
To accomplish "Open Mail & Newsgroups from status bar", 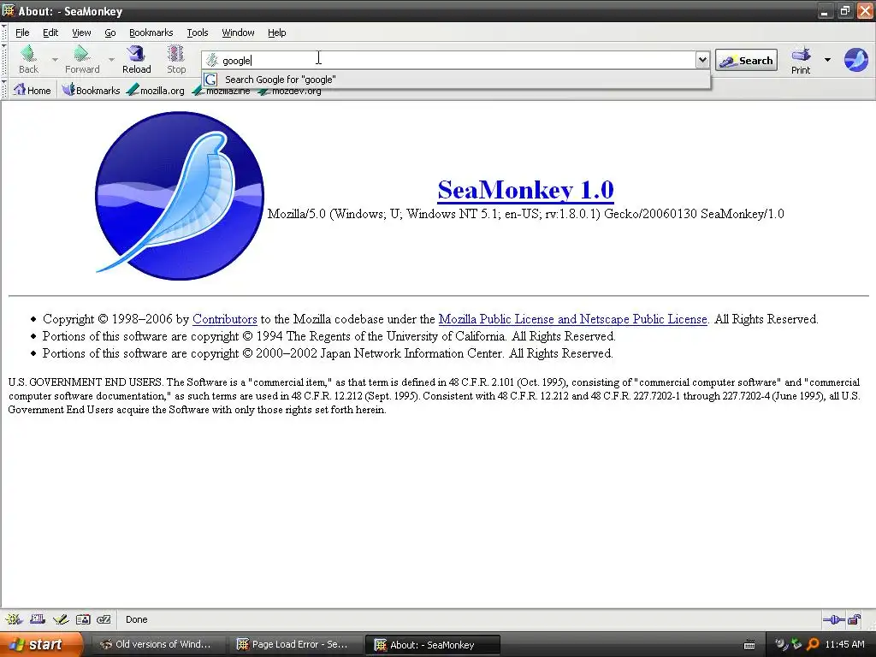I will [x=38, y=619].
